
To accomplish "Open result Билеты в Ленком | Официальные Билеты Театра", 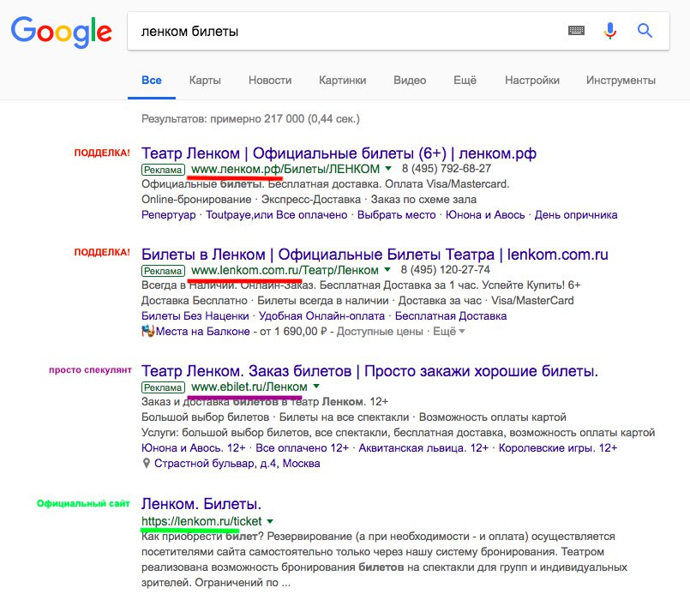I will coord(375,255).
